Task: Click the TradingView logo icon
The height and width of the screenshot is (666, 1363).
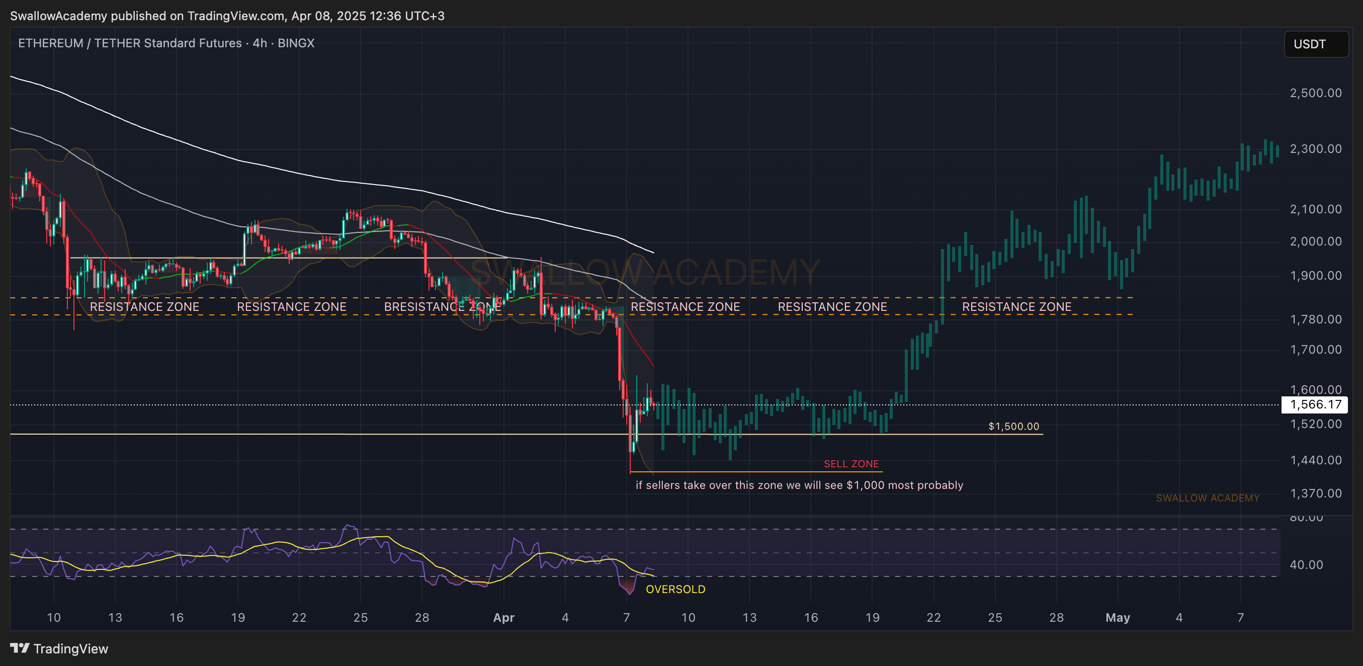Action: point(20,648)
